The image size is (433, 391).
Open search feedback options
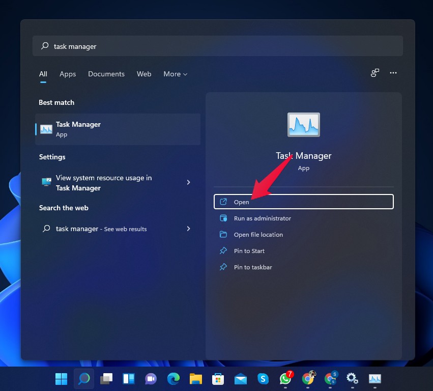374,73
